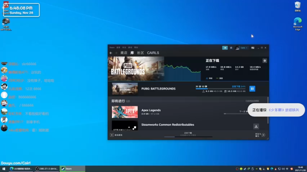Click the red Sogou input tray icon

point(292,169)
